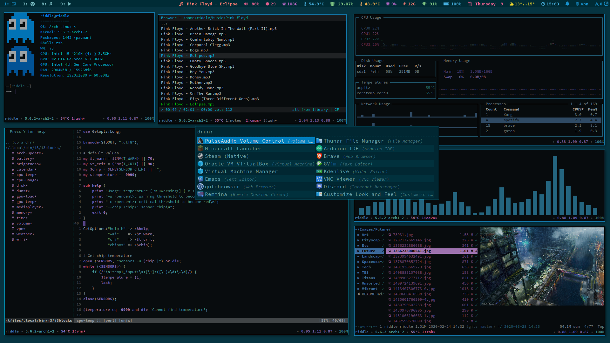Click the battery icon in top bar
This screenshot has width=610, height=343.
[x=446, y=4]
